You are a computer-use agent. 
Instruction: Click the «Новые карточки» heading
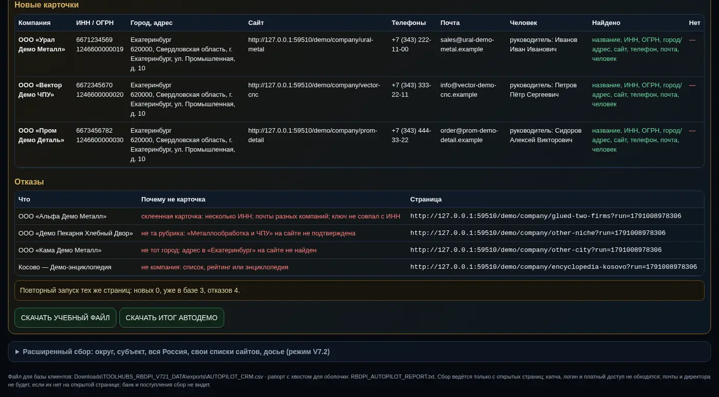(x=47, y=5)
